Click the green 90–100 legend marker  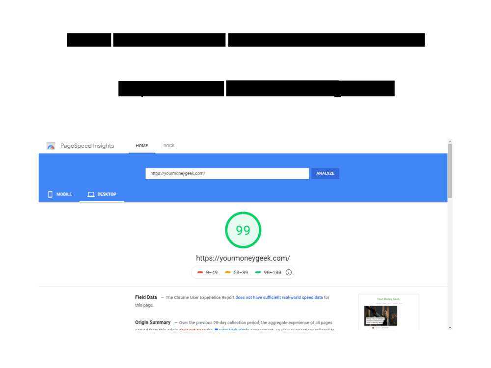258,272
